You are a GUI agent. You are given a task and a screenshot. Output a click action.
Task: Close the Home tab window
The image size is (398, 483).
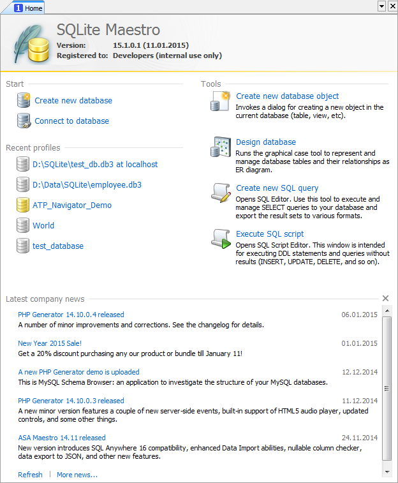pyautogui.click(x=393, y=6)
